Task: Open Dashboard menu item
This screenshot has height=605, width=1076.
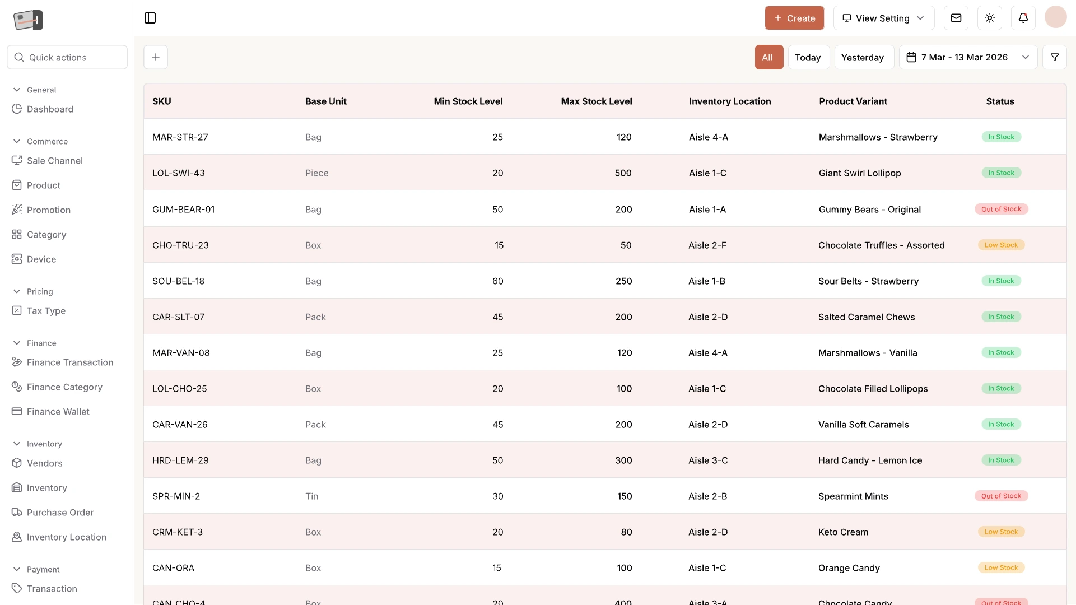Action: 50,109
